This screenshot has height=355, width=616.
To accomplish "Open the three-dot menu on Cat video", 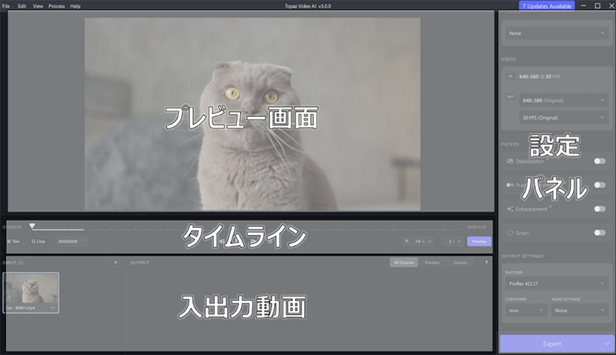I will 52,307.
